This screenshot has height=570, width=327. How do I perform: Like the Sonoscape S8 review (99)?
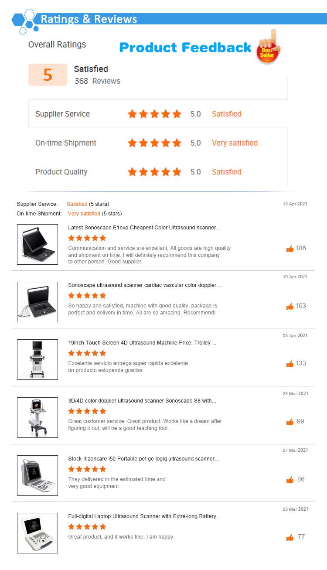290,422
